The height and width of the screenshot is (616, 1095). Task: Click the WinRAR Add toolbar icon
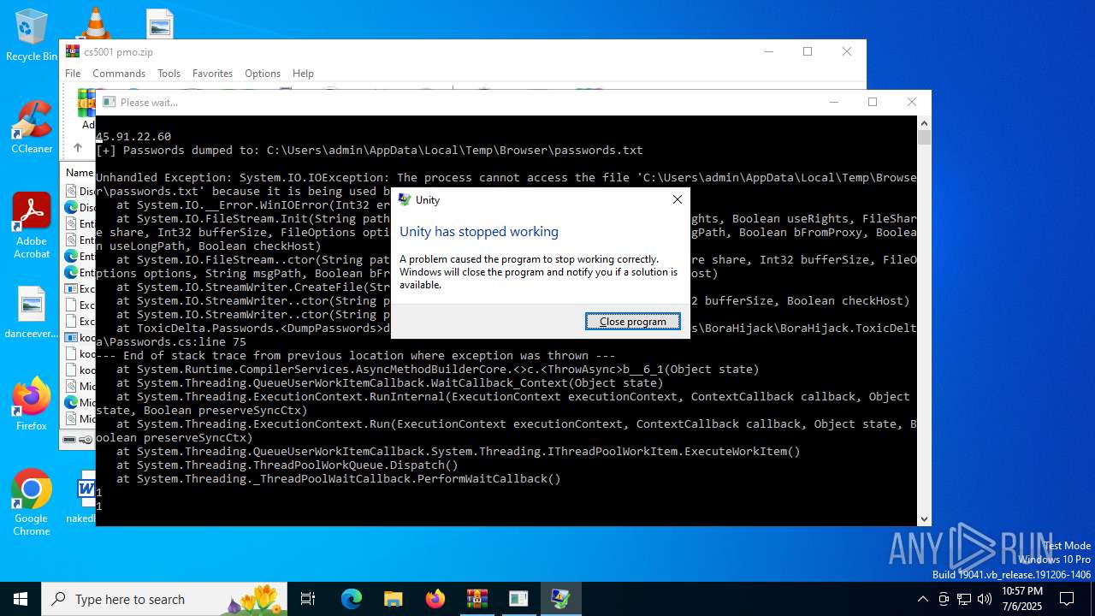(86, 108)
